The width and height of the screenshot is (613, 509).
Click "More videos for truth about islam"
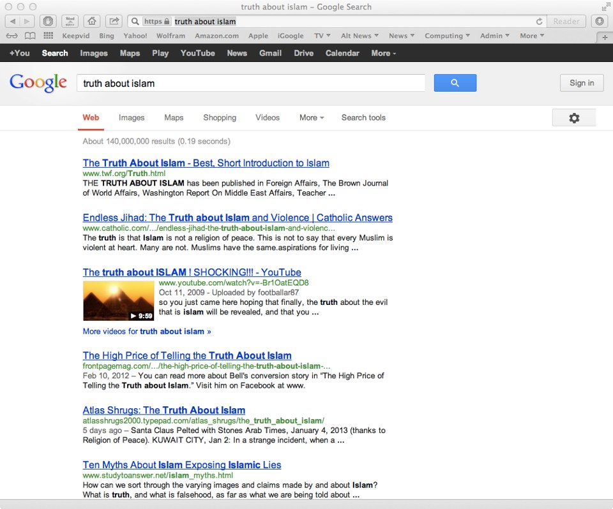point(147,331)
